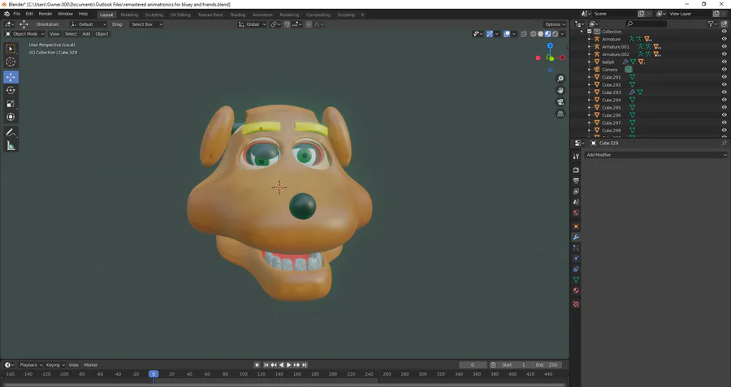Image resolution: width=731 pixels, height=387 pixels.
Task: Activate the Move tool
Action: (x=11, y=77)
